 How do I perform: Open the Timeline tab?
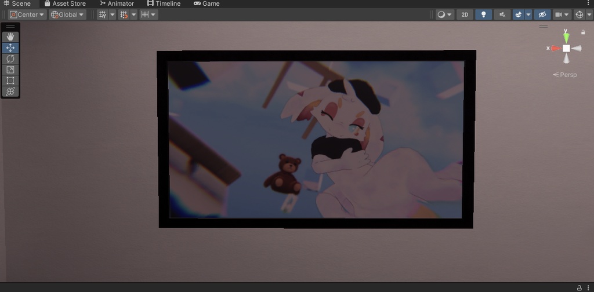pyautogui.click(x=164, y=4)
